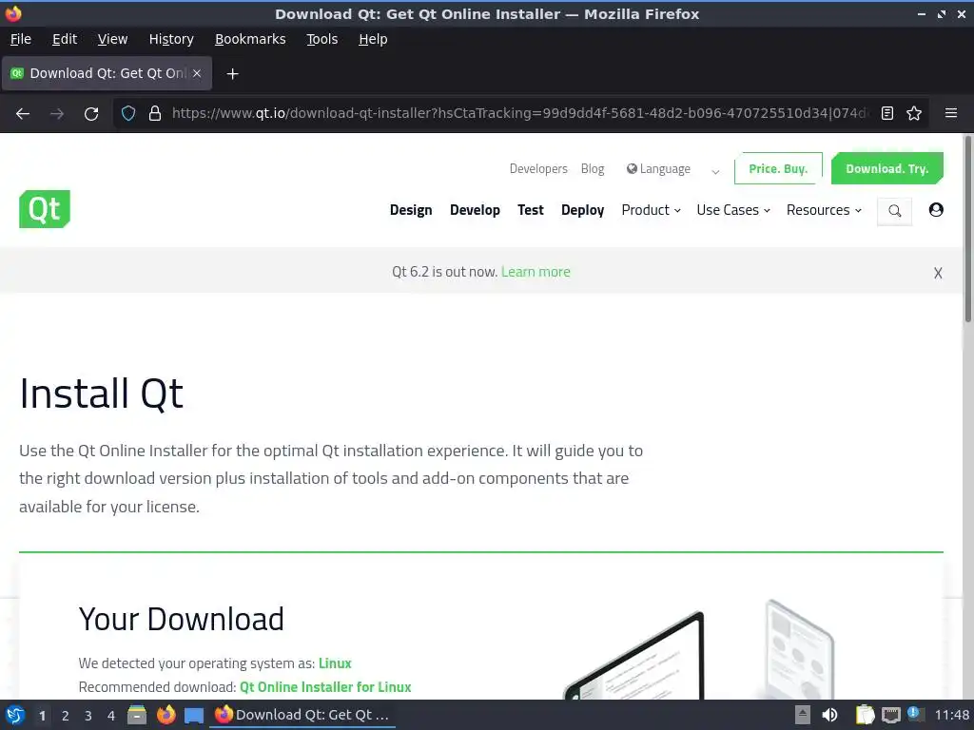The width and height of the screenshot is (974, 730).
Task: Open the Help menu
Action: 373,39
